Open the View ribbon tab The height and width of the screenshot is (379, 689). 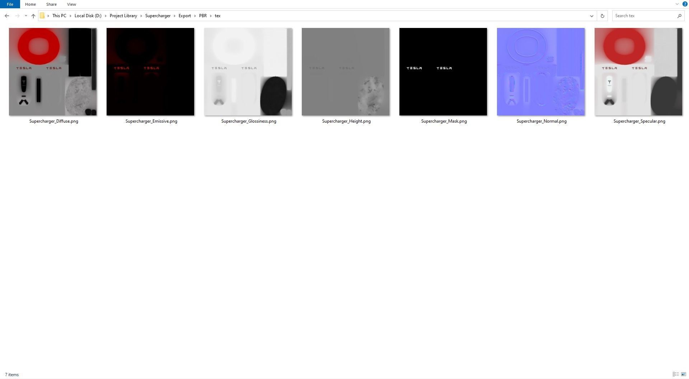71,4
